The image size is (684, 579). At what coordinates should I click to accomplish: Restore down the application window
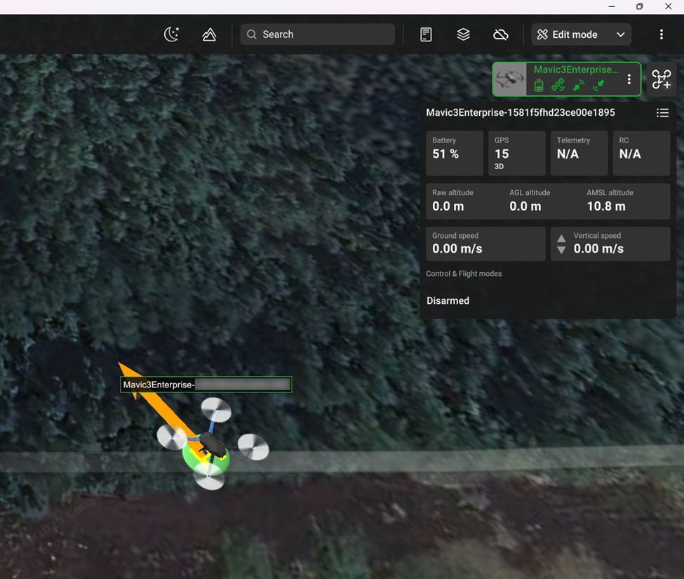tap(640, 6)
